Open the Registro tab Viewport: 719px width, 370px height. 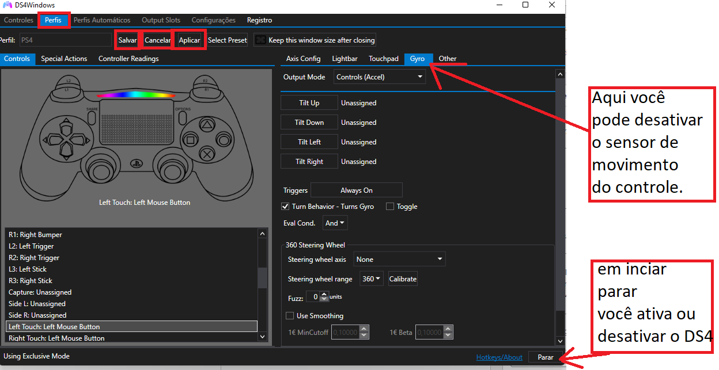[x=259, y=20]
